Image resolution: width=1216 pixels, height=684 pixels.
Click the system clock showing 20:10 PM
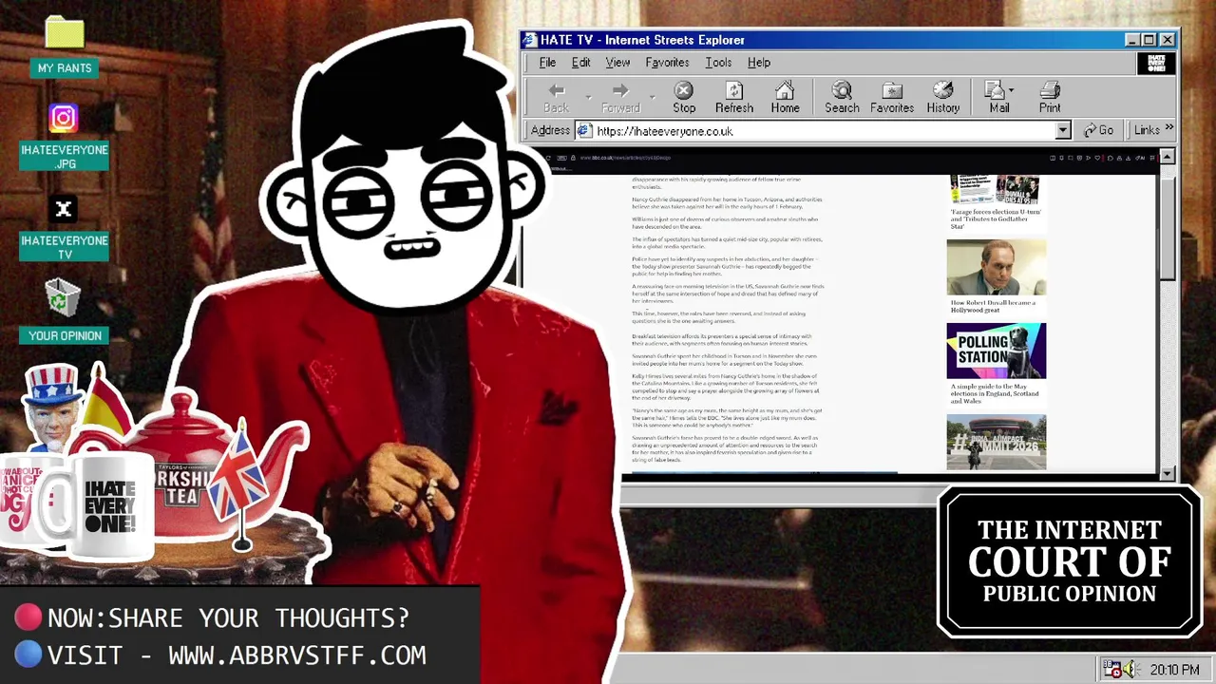point(1174,670)
